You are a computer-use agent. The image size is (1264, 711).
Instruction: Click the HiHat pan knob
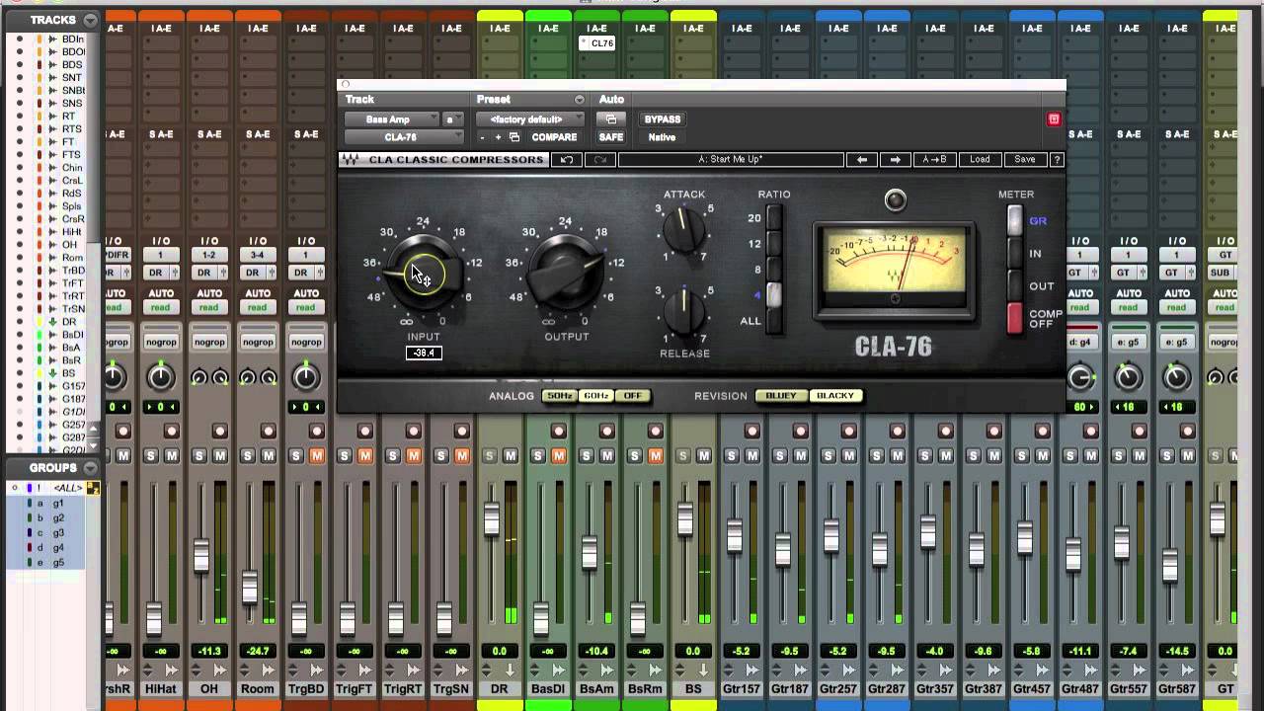click(161, 376)
